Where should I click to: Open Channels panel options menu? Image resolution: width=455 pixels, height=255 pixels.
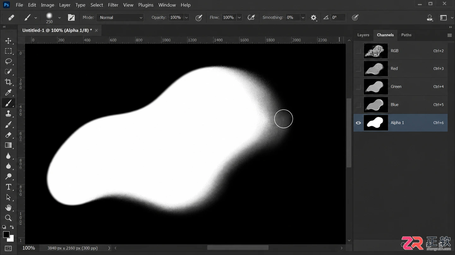coord(450,35)
